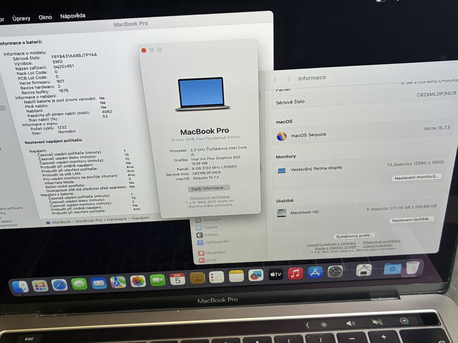The width and height of the screenshot is (458, 343).
Task: Launch Freeform from the Dock
Action: point(256,275)
